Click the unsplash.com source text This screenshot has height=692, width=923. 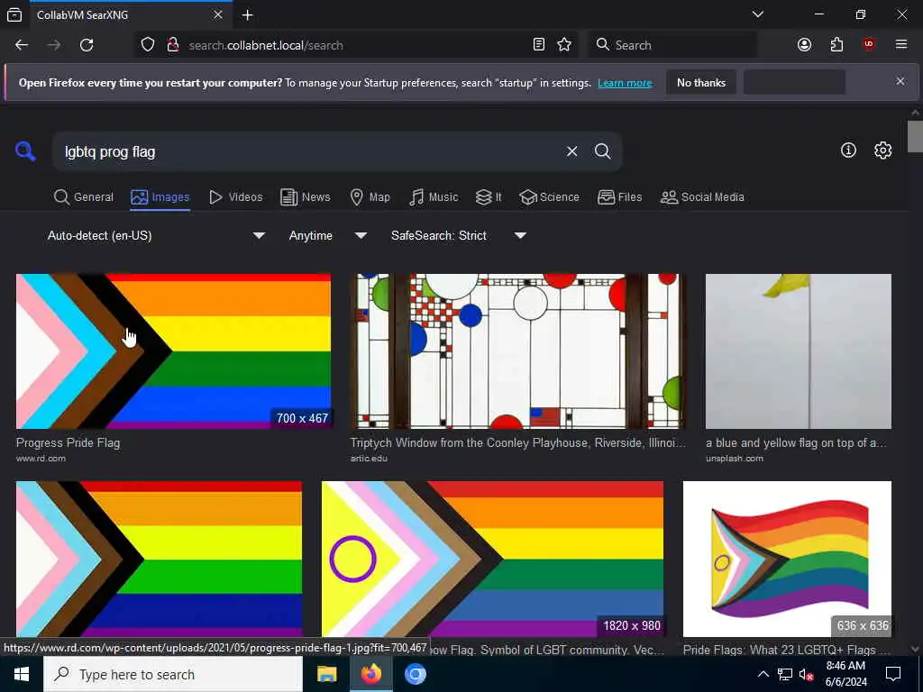coord(735,459)
